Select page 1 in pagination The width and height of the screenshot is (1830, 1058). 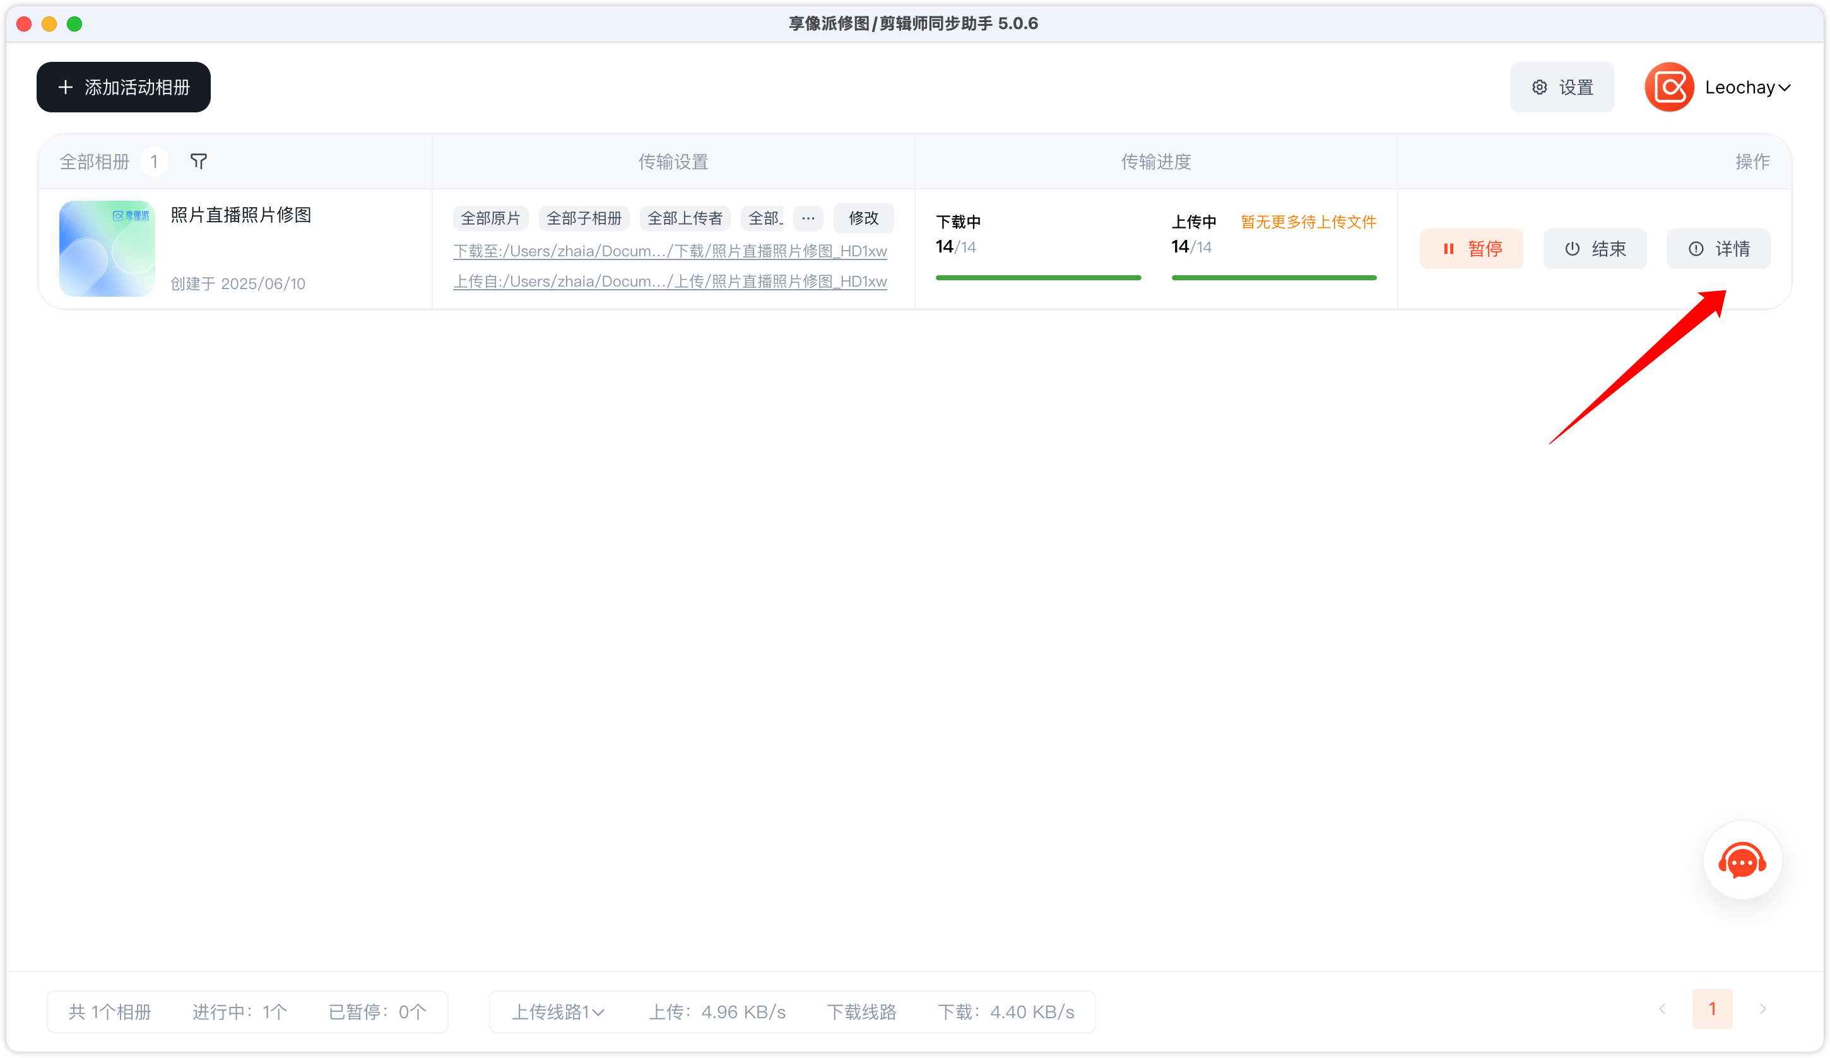pyautogui.click(x=1713, y=1009)
